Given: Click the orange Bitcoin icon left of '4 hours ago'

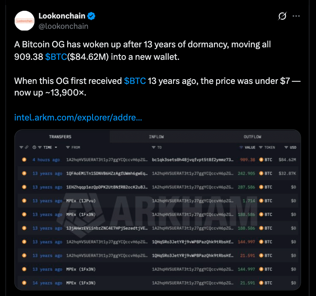Looking at the screenshot, I should coord(25,160).
